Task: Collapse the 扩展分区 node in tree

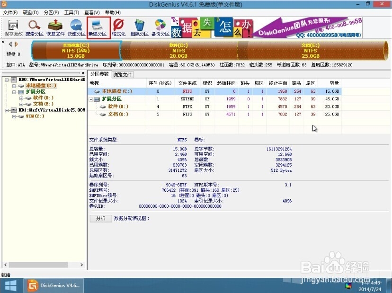Action: [14, 92]
